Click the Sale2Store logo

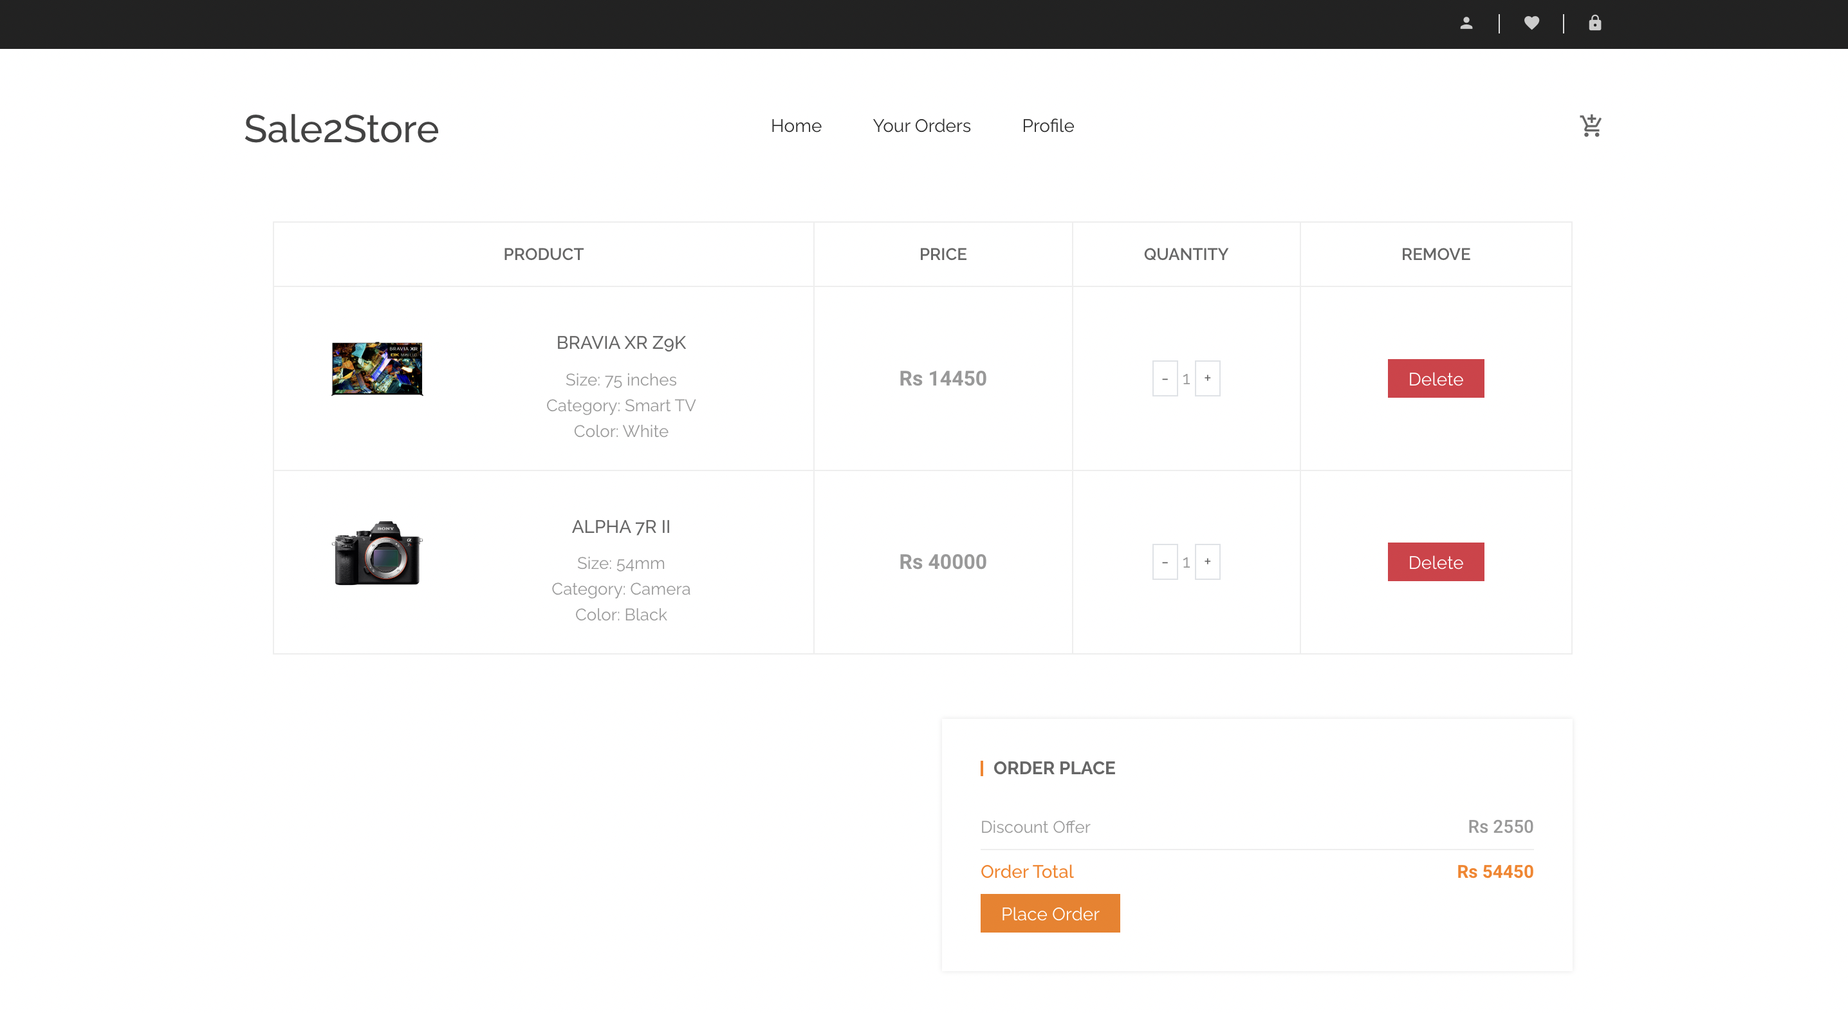(342, 129)
